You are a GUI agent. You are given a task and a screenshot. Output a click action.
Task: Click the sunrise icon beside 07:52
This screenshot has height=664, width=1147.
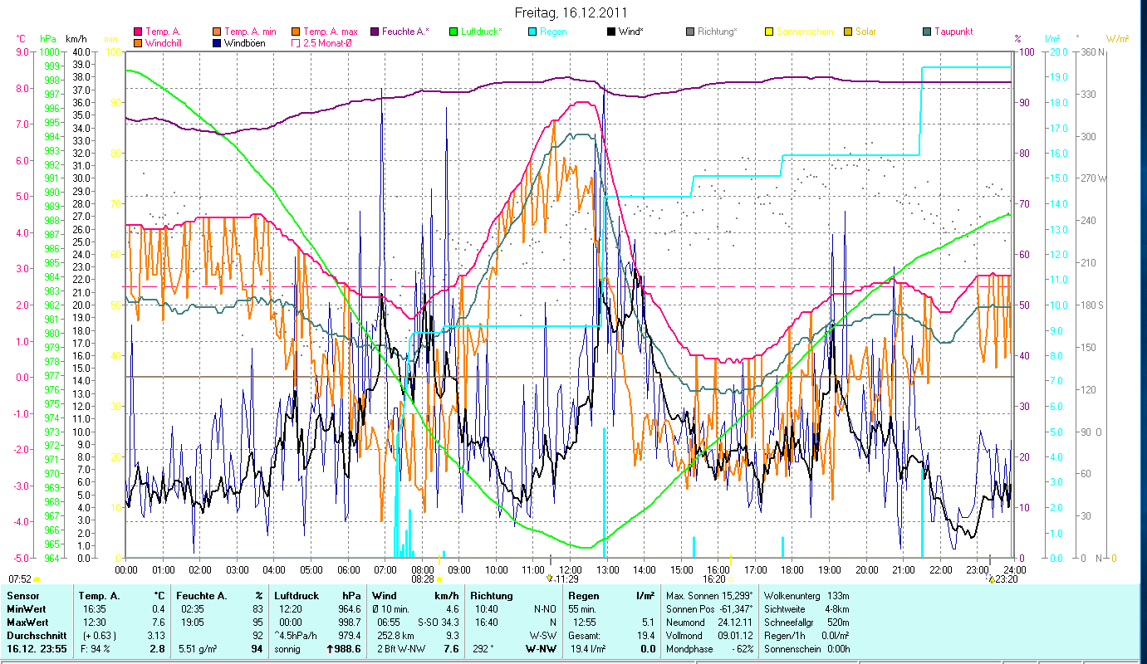point(37,579)
